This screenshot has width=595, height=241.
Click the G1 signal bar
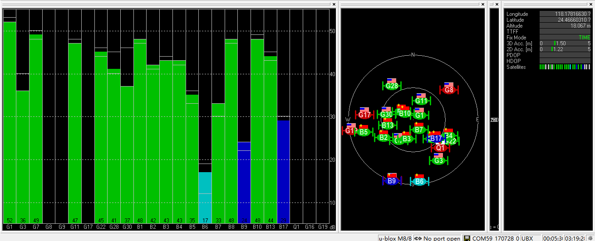pos(10,122)
